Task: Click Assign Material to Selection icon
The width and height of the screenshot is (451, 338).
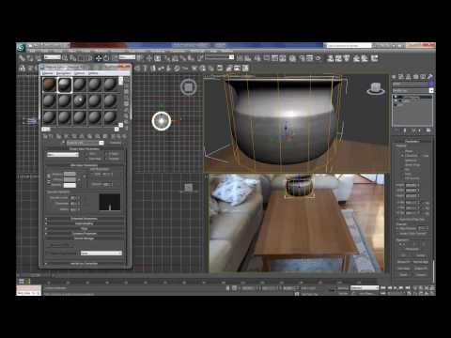Action: coord(58,136)
